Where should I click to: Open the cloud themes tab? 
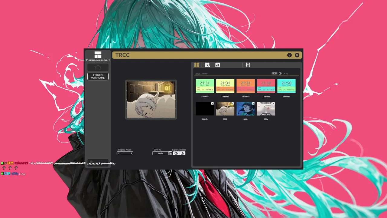coord(207,65)
